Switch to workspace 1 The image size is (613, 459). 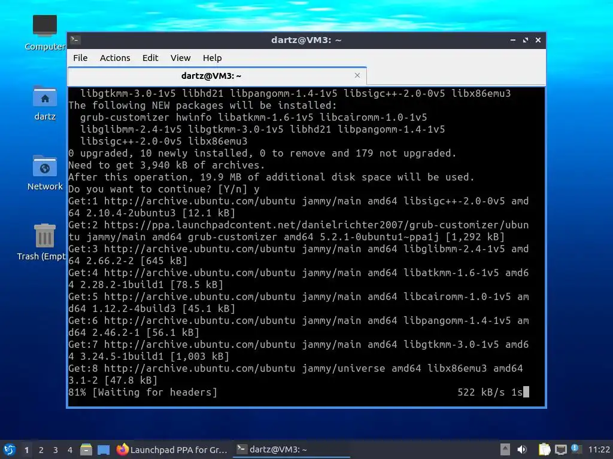point(26,450)
